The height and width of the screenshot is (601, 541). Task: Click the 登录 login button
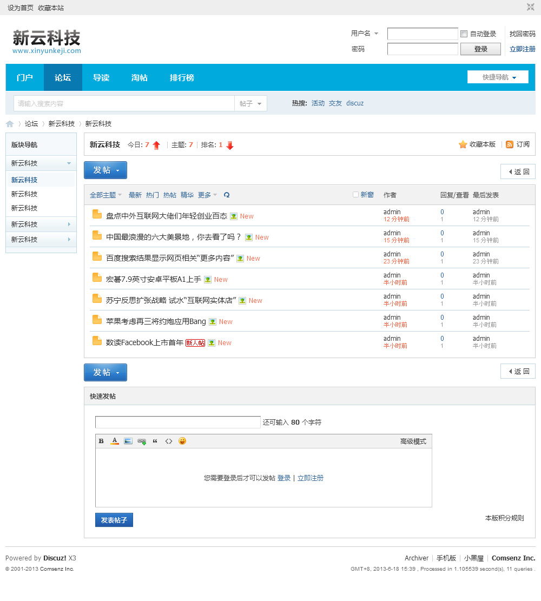pyautogui.click(x=480, y=49)
